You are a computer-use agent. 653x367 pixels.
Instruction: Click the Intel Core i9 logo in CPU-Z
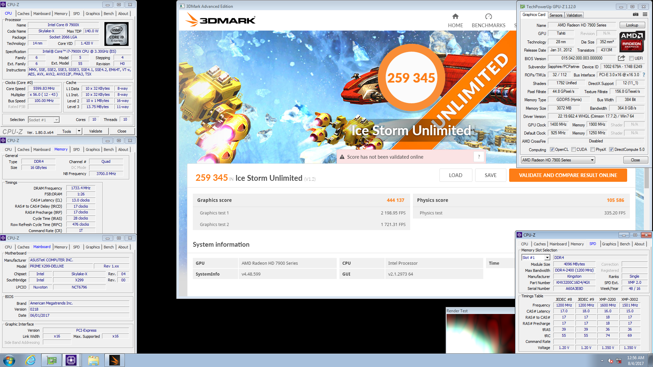(x=116, y=34)
